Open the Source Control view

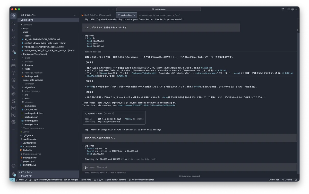coord(13,30)
